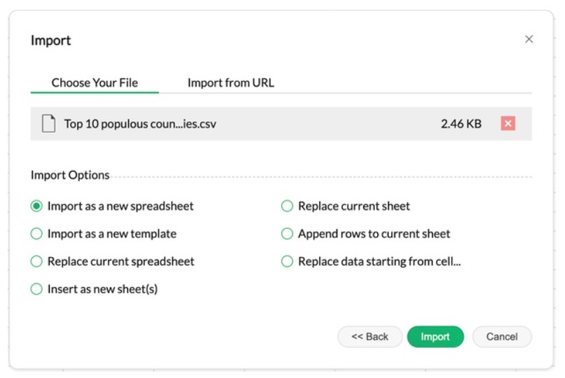Choose Append rows to current sheet

click(x=287, y=234)
